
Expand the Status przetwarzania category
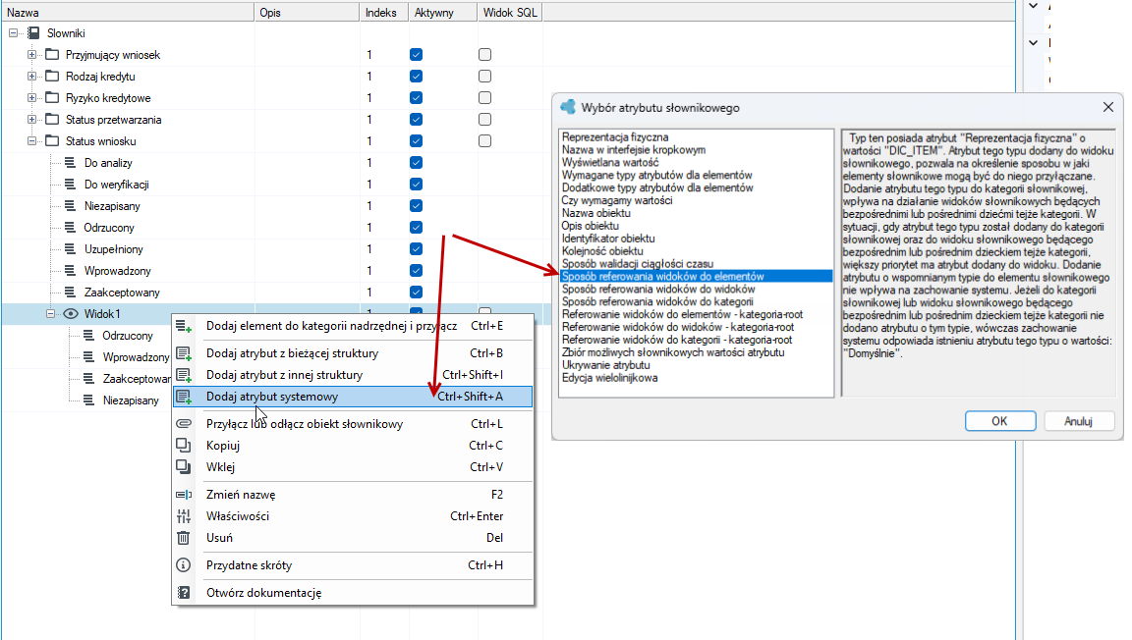point(31,120)
